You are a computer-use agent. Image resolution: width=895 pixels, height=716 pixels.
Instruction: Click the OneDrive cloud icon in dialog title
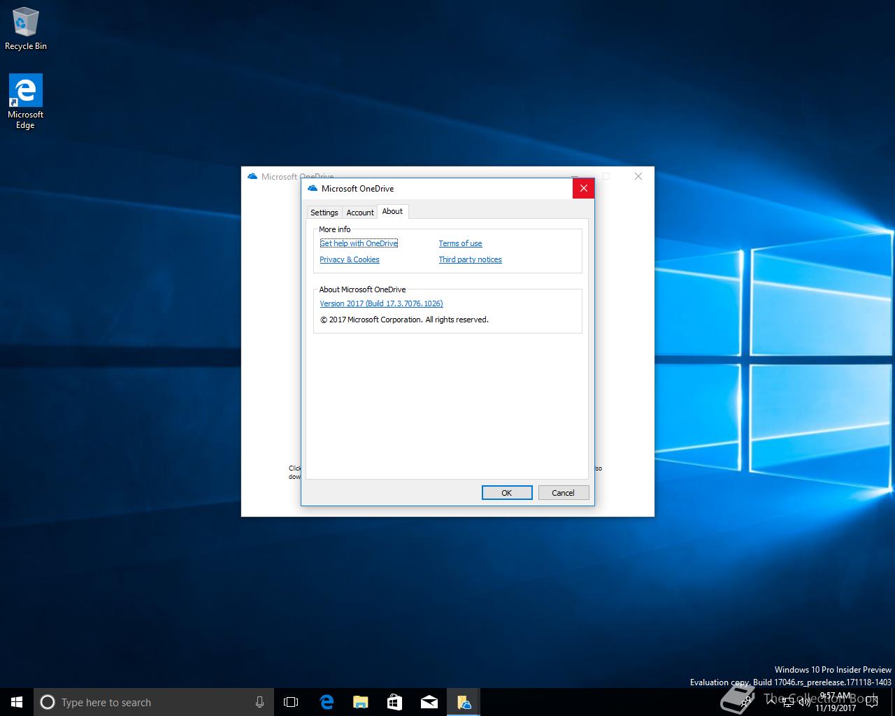click(x=313, y=188)
